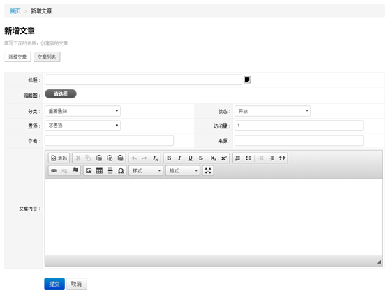Insert a table in the editor
Viewport: 391px width, 300px height.
99,171
